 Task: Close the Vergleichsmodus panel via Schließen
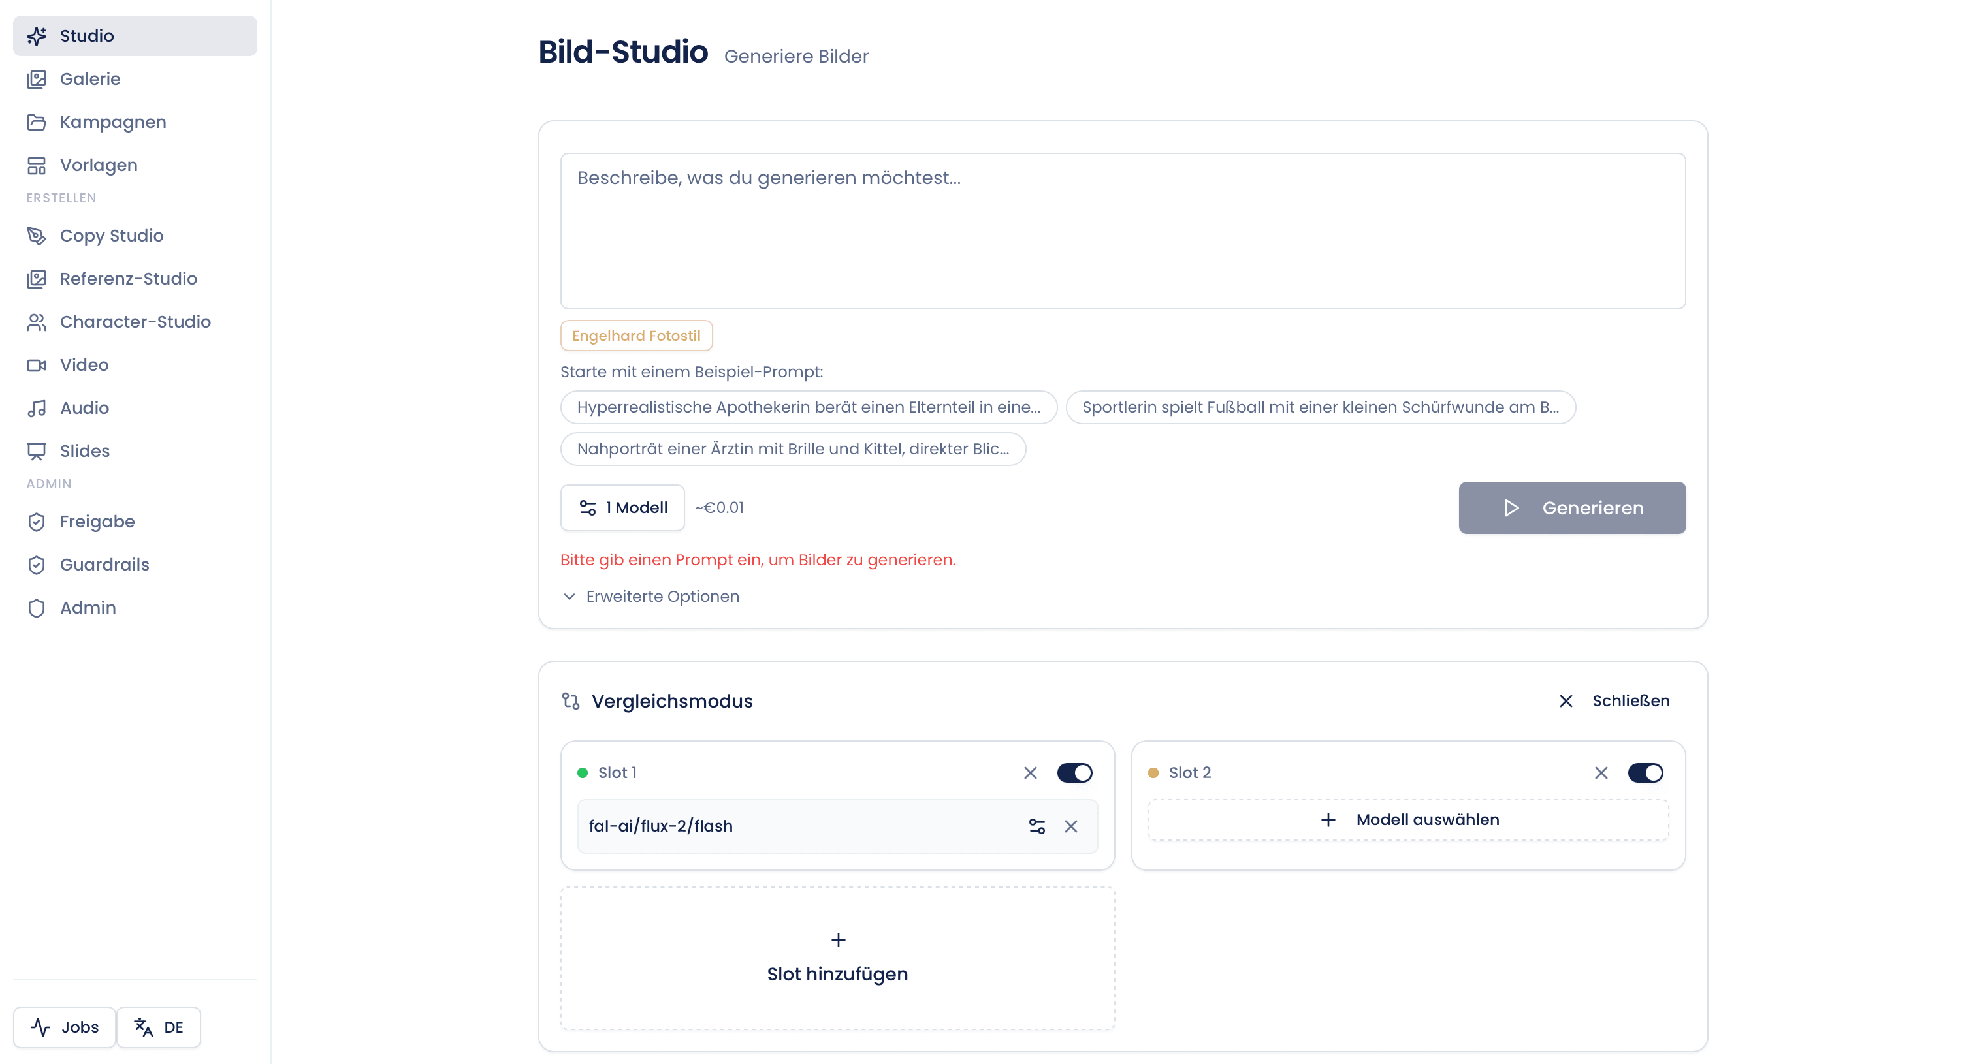click(x=1614, y=700)
